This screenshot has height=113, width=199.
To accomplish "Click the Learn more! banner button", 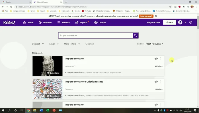I will (146, 16).
